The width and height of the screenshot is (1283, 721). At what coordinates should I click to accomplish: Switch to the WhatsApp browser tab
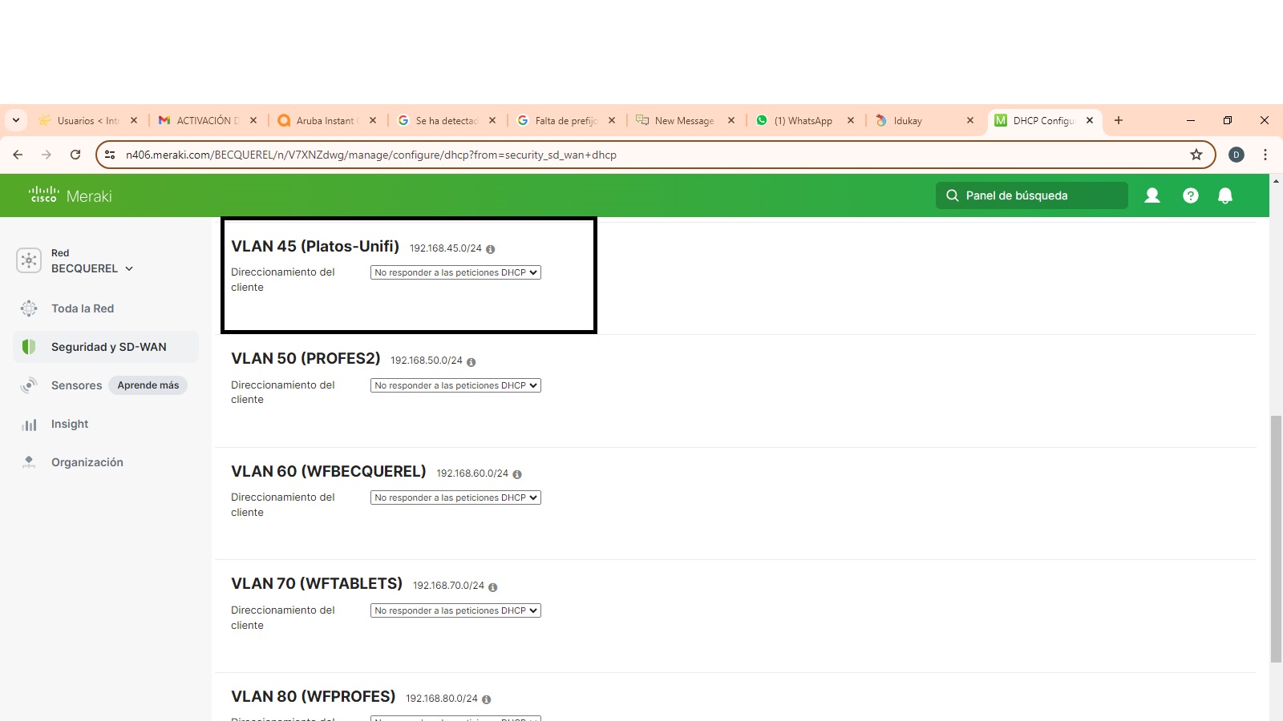click(802, 121)
